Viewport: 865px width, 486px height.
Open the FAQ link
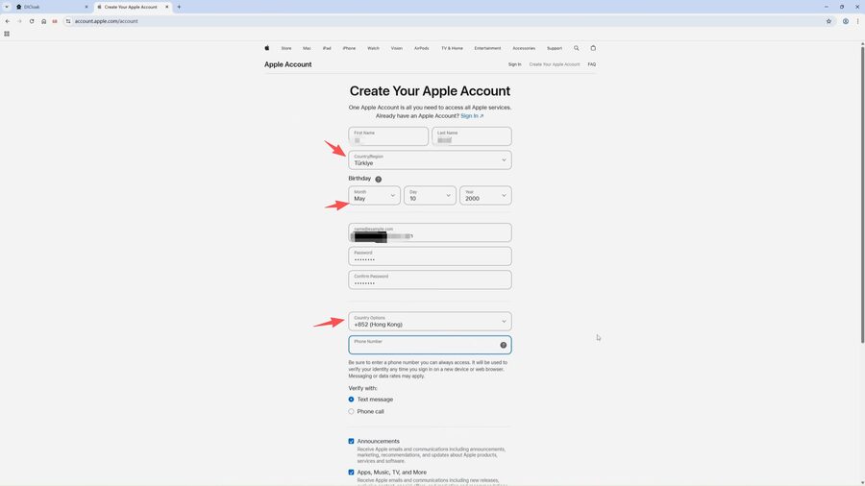pyautogui.click(x=591, y=64)
